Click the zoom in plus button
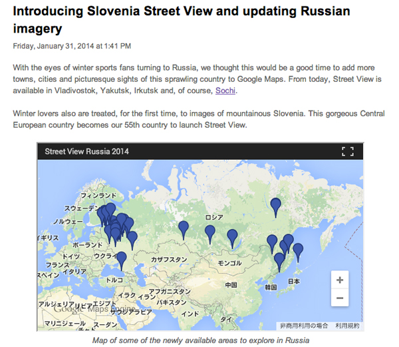 (x=340, y=280)
